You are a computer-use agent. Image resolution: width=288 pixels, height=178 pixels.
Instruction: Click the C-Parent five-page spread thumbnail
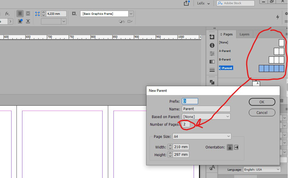[271, 68]
